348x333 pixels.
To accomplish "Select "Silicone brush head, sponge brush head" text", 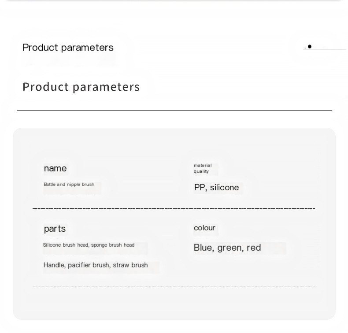I will pos(89,245).
